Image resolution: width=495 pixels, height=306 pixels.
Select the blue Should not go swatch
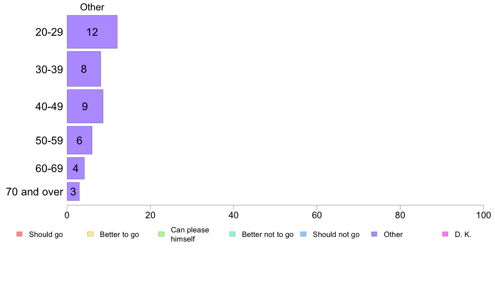click(303, 234)
